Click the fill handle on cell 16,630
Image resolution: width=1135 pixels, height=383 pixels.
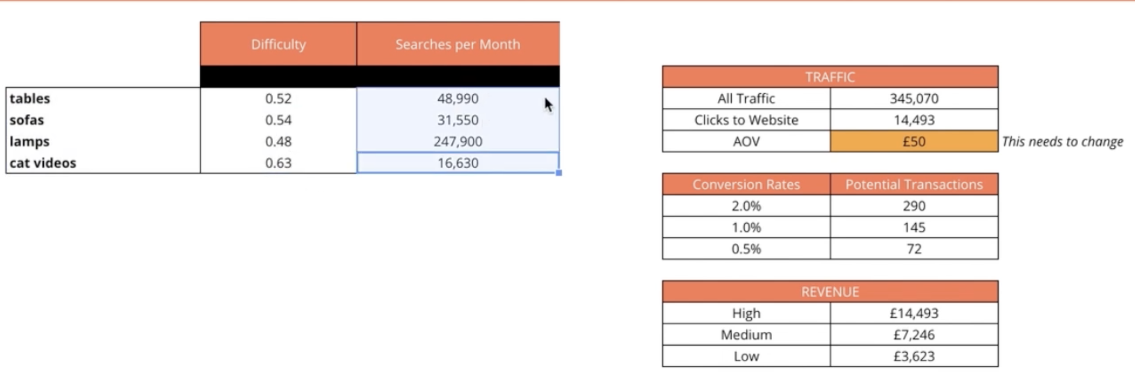pyautogui.click(x=559, y=173)
